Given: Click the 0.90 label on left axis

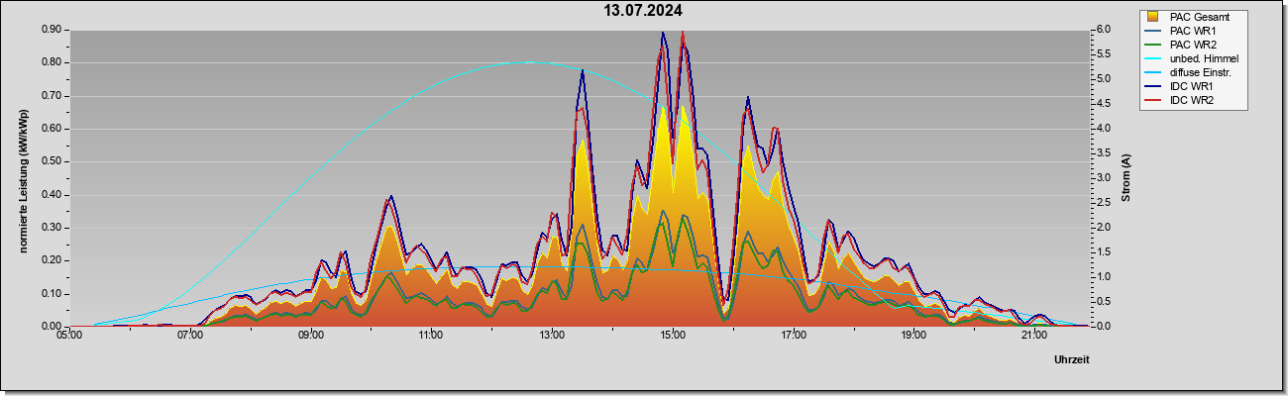Looking at the screenshot, I should click(52, 30).
